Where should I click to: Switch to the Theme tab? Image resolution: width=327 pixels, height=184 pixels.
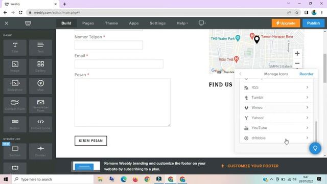click(111, 23)
